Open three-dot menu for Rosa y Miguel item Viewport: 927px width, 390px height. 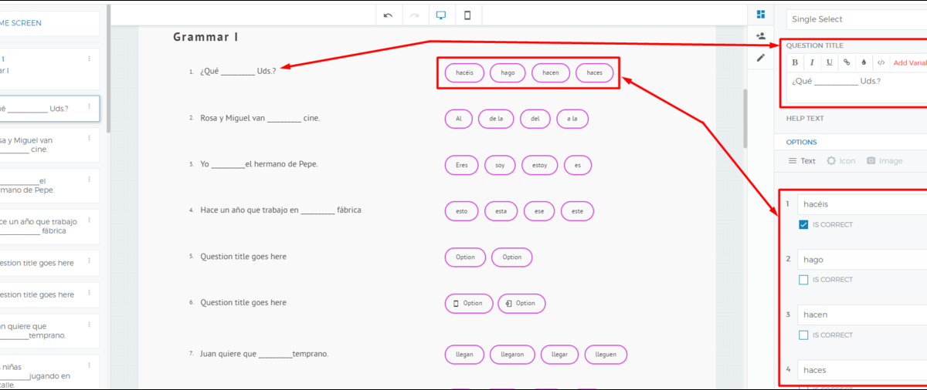[89, 139]
